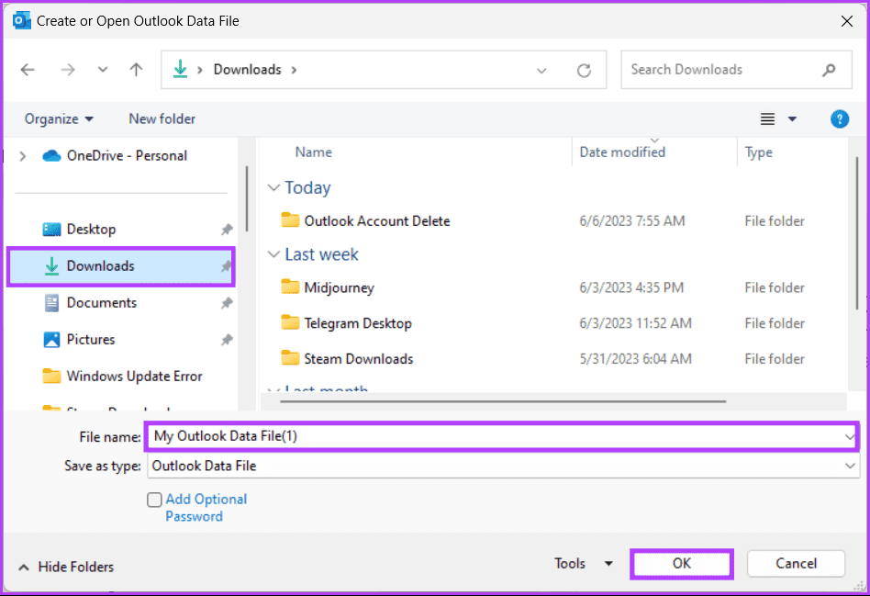This screenshot has width=870, height=596.
Task: Click the Outlook Account Delete folder icon
Action: pos(290,220)
